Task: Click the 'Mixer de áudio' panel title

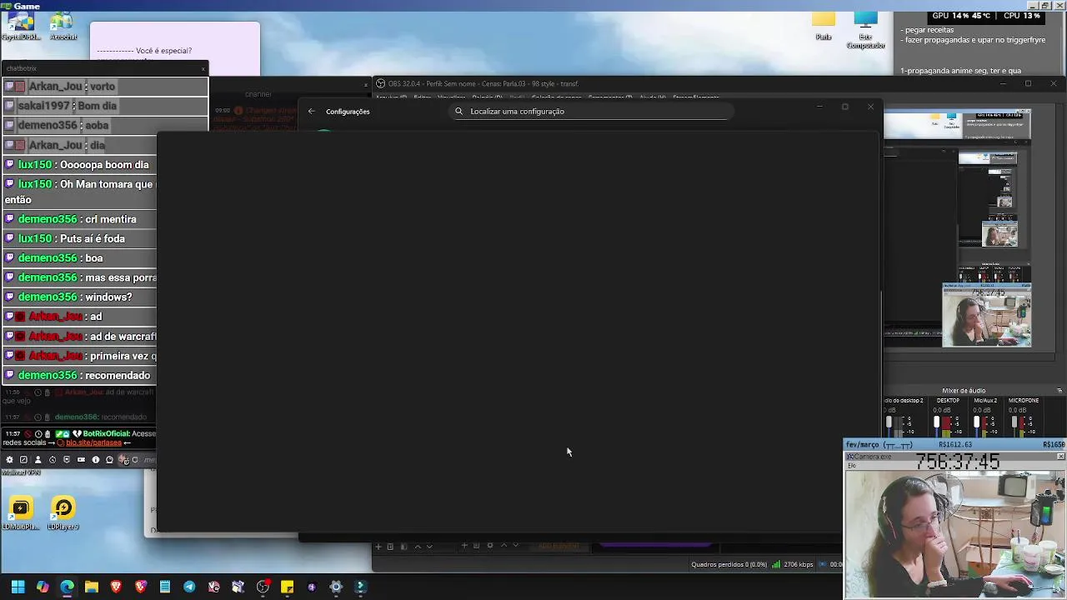Action: 964,391
